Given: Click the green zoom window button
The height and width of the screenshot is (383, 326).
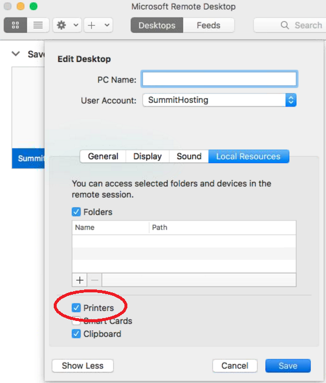Looking at the screenshot, I should 33,6.
